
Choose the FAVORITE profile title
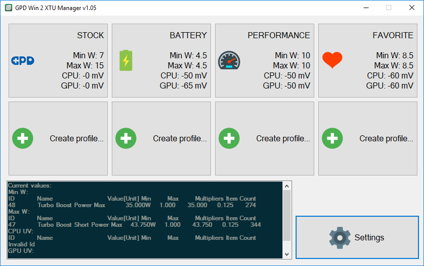pyautogui.click(x=393, y=35)
